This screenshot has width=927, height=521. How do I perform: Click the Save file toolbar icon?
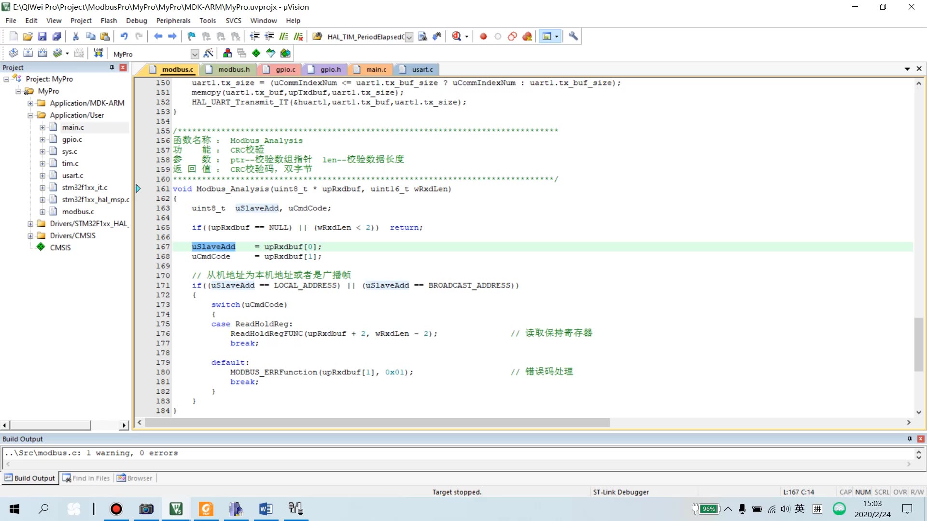click(42, 36)
